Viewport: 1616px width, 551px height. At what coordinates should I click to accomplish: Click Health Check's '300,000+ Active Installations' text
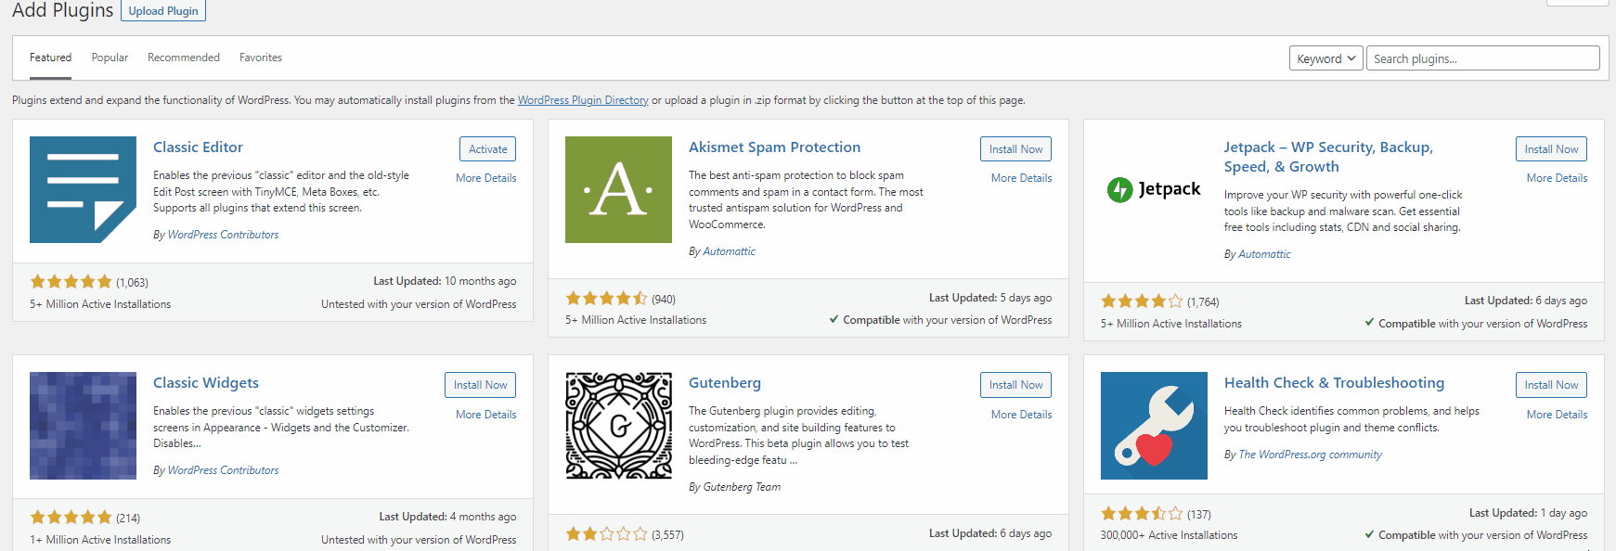(x=1169, y=535)
